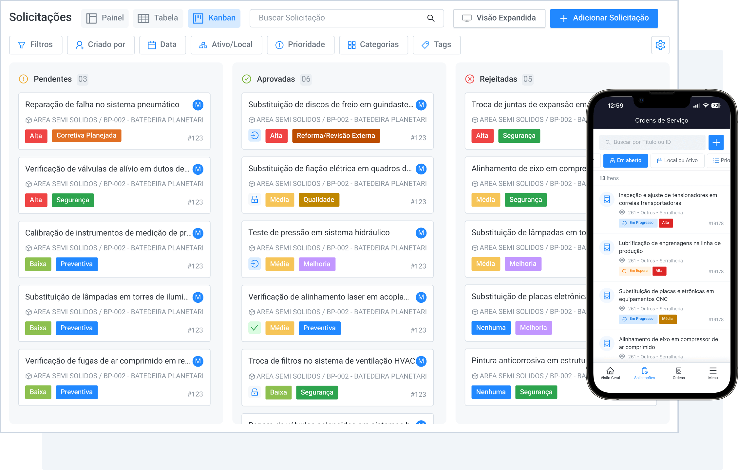Open the Categorias filter dropdown
Screen dimensions: 738x470
click(x=373, y=45)
